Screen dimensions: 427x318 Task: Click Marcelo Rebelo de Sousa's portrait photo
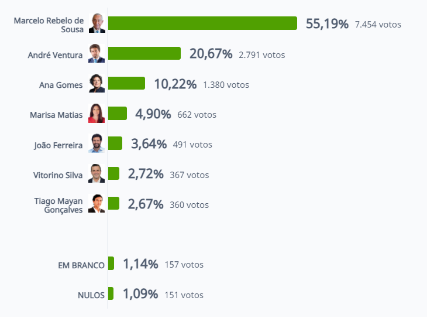coord(97,23)
